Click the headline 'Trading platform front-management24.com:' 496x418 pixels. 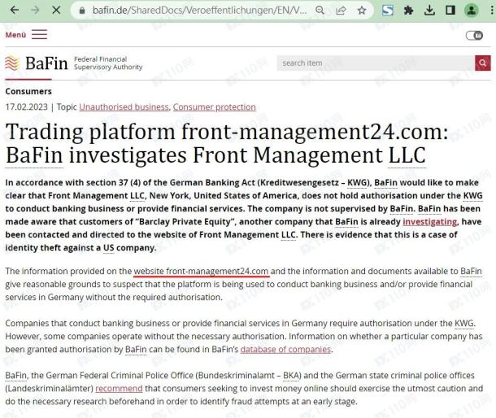point(227,132)
